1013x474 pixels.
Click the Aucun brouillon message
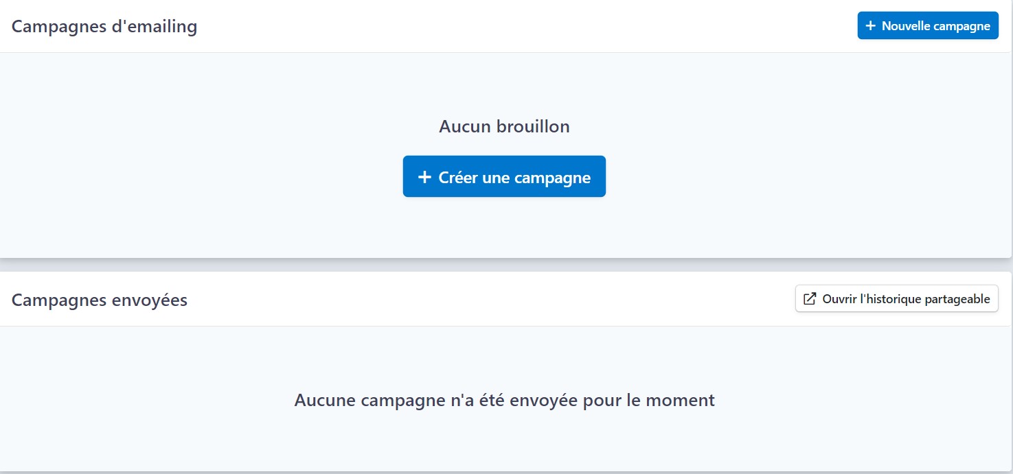pos(505,126)
